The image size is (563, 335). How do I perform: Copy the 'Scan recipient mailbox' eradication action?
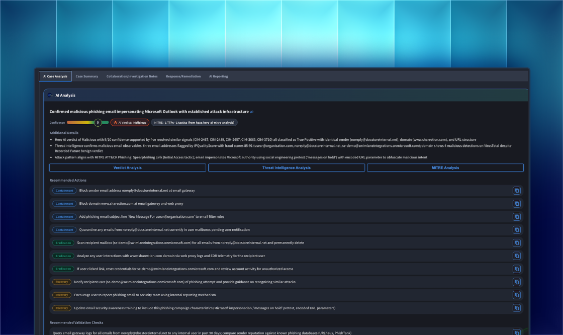[x=517, y=242]
